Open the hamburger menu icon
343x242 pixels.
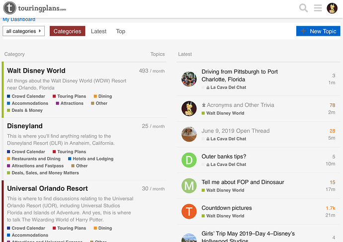pyautogui.click(x=318, y=8)
